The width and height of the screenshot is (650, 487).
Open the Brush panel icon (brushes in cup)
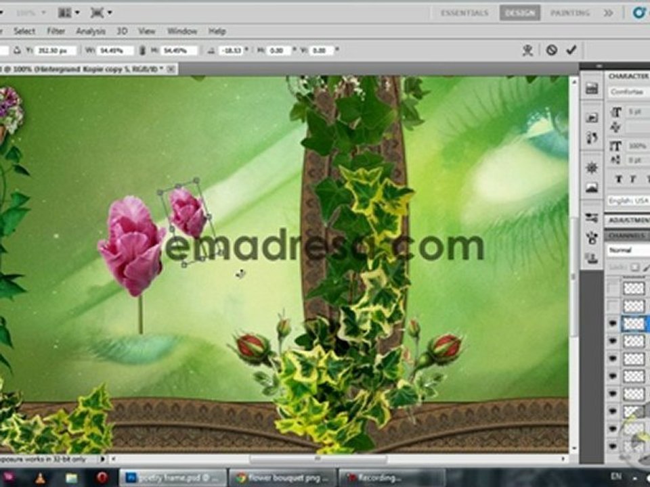(x=592, y=237)
